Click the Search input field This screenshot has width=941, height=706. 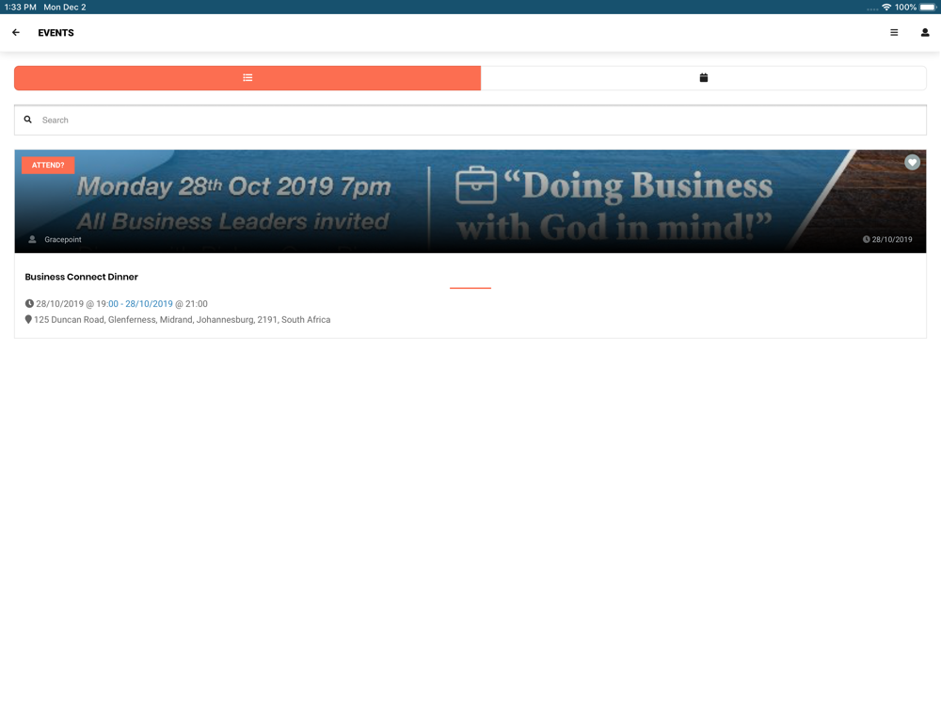pos(470,120)
